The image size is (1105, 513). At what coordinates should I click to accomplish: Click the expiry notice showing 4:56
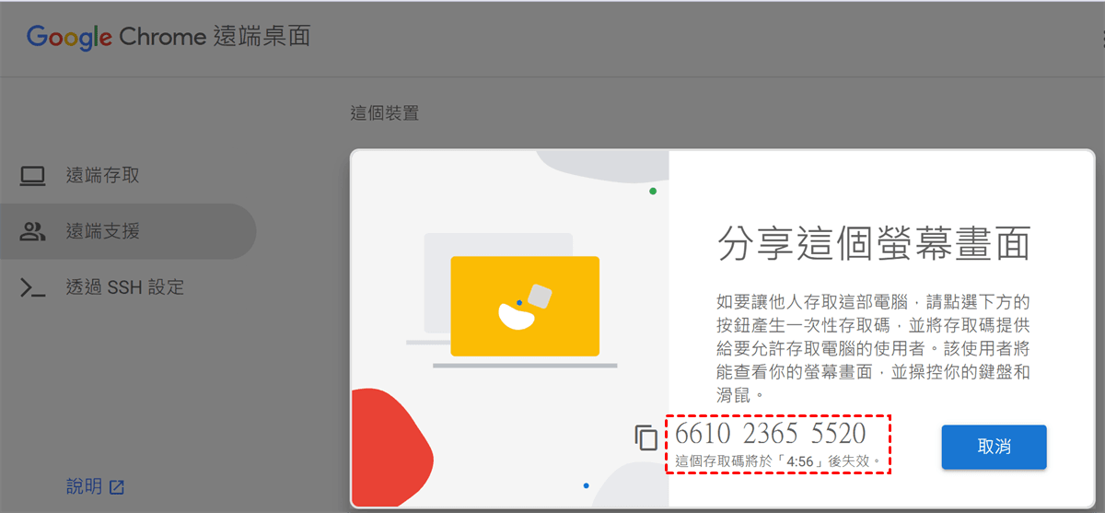click(778, 460)
